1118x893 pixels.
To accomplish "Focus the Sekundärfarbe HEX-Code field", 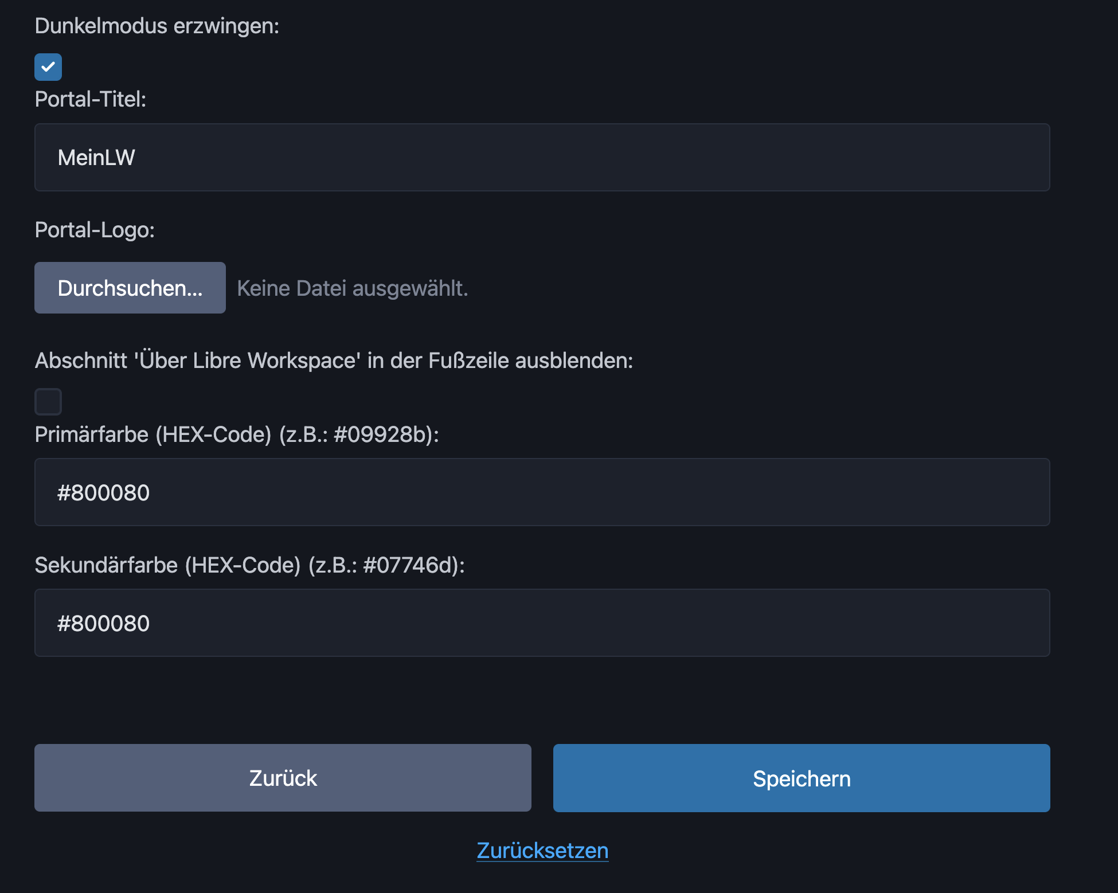I will click(542, 623).
